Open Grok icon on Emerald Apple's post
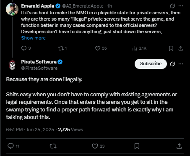The image size is (190, 156). point(172,6)
